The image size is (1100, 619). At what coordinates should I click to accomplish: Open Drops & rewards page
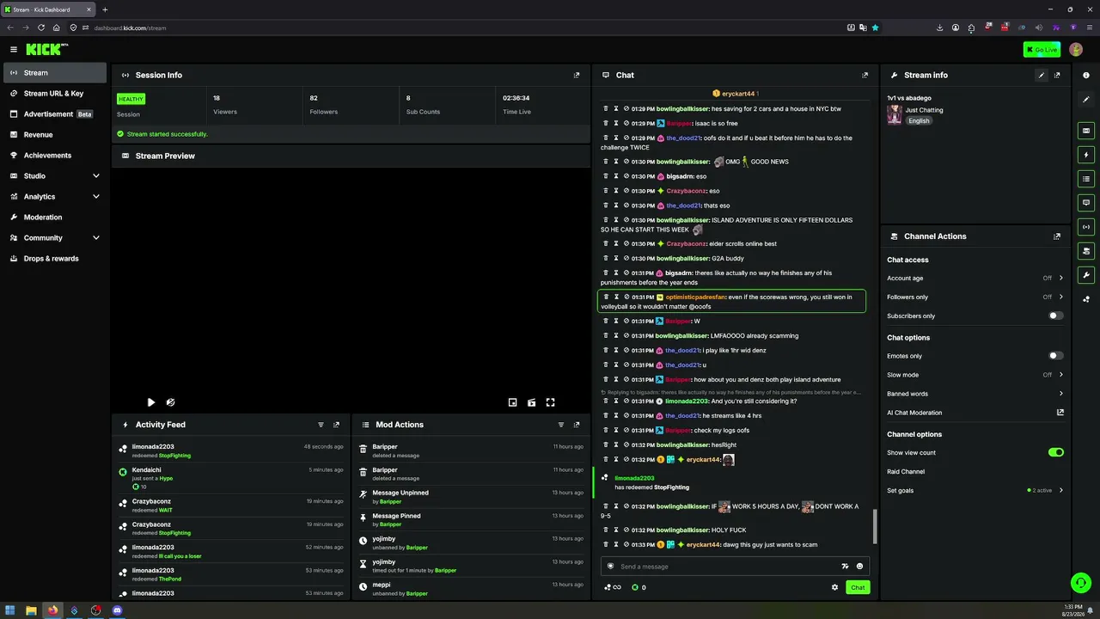pyautogui.click(x=55, y=259)
